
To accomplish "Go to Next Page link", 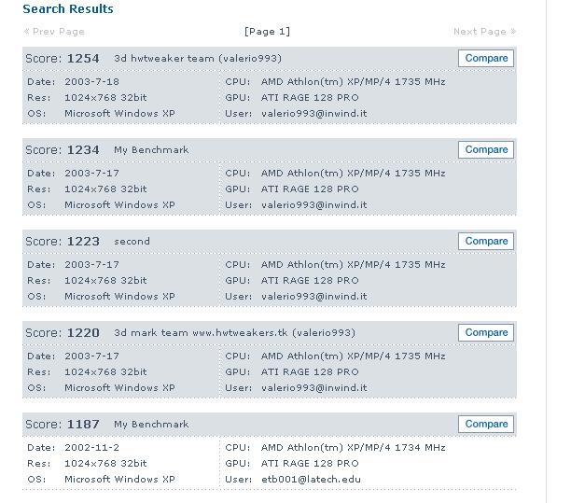I will tap(484, 32).
